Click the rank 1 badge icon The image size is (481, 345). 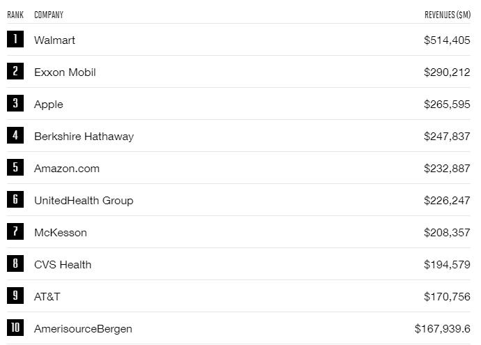click(x=15, y=40)
